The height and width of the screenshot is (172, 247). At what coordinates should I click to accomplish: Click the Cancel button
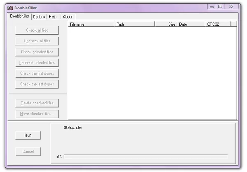click(x=28, y=151)
